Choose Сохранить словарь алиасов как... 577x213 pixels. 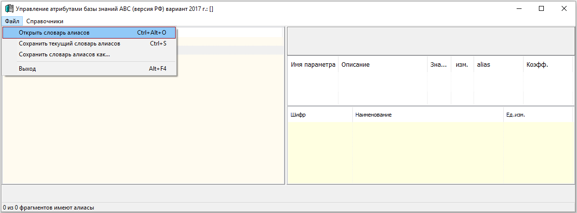coord(89,54)
